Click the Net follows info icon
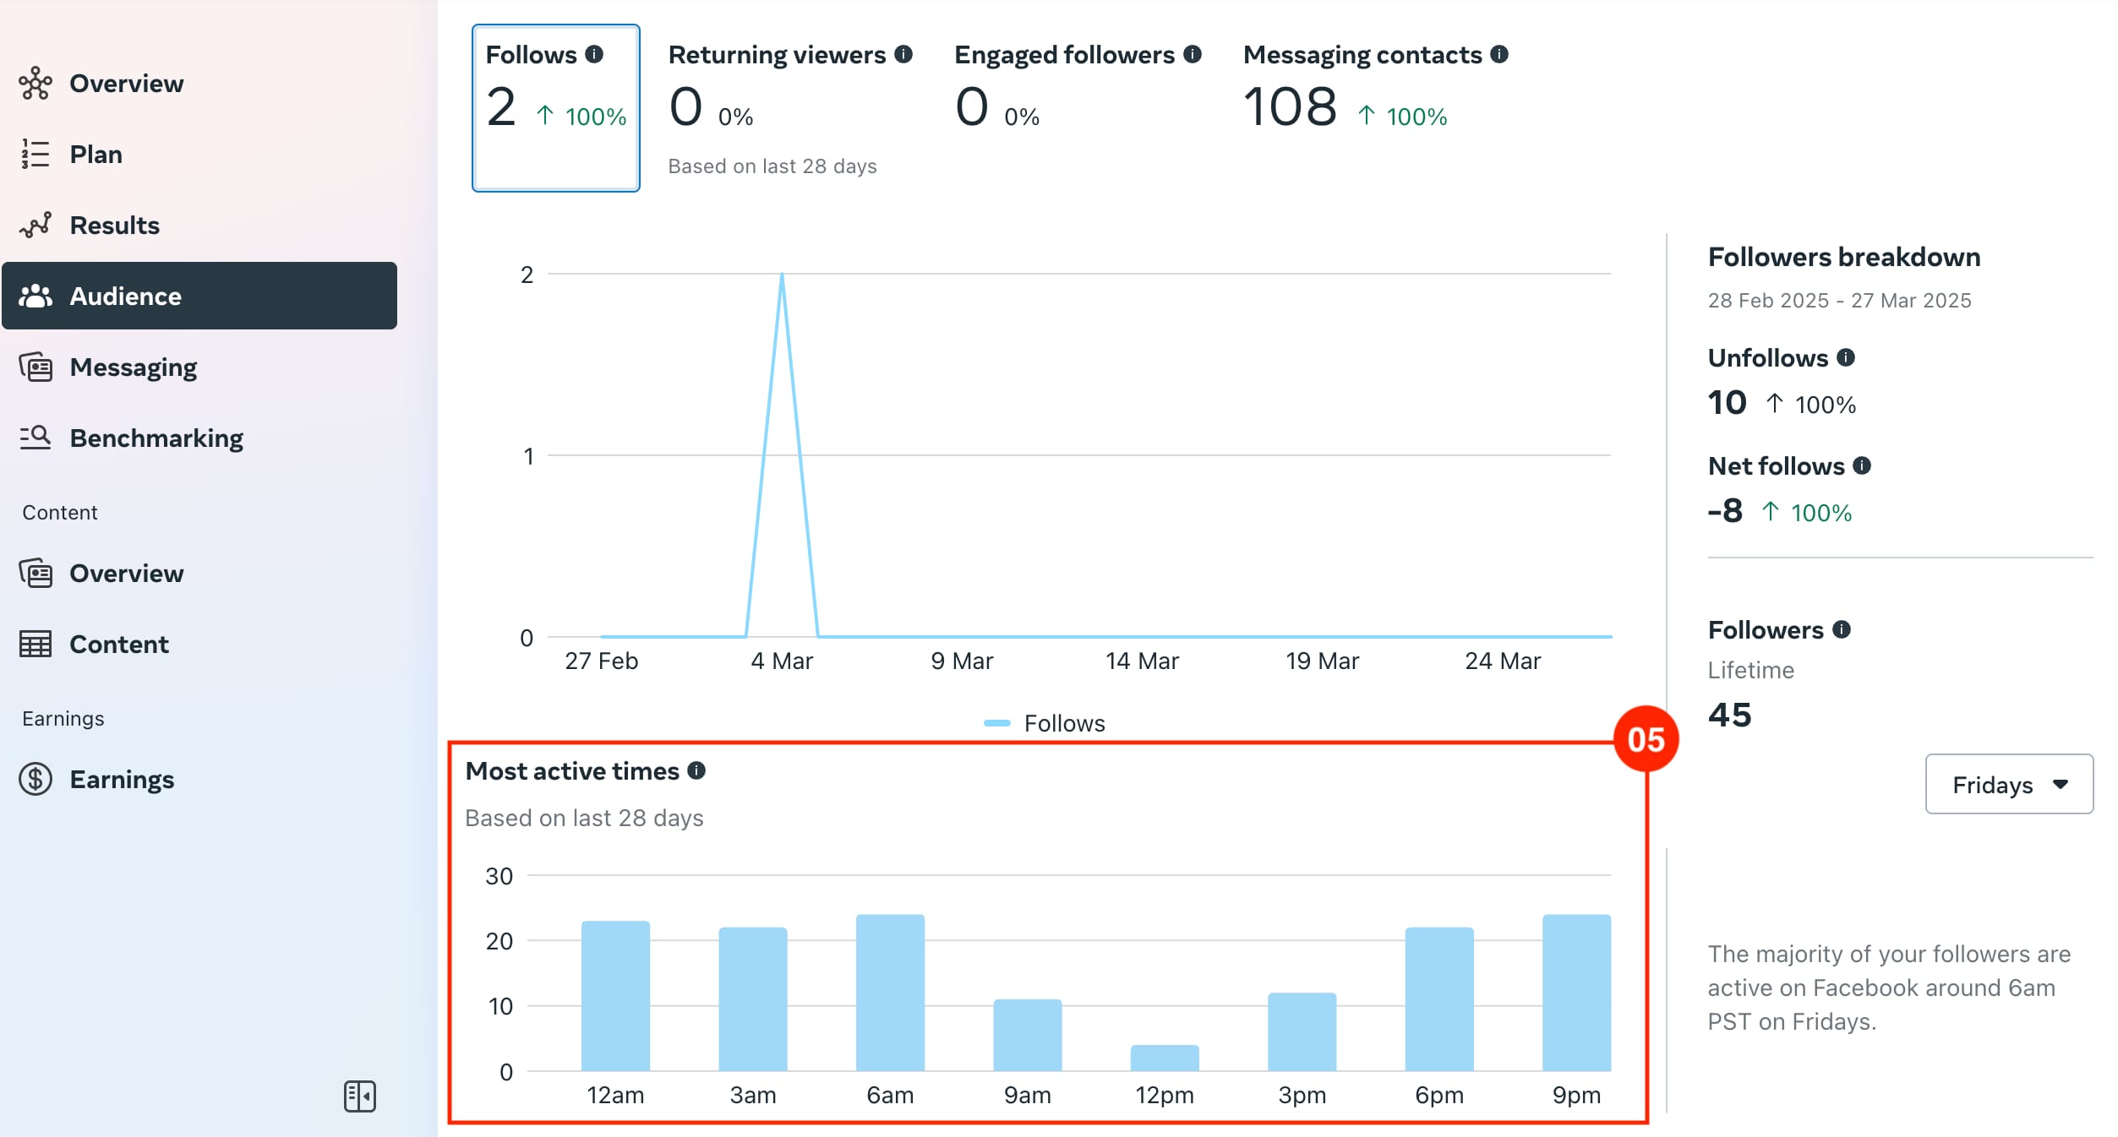2118x1137 pixels. click(1862, 465)
